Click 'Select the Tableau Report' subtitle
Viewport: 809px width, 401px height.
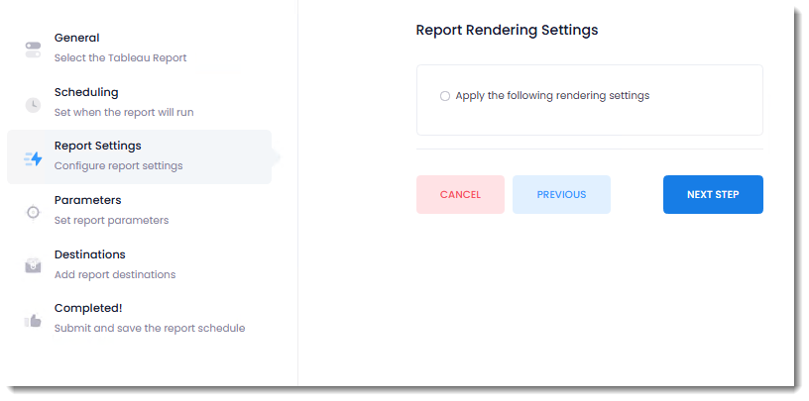[120, 57]
